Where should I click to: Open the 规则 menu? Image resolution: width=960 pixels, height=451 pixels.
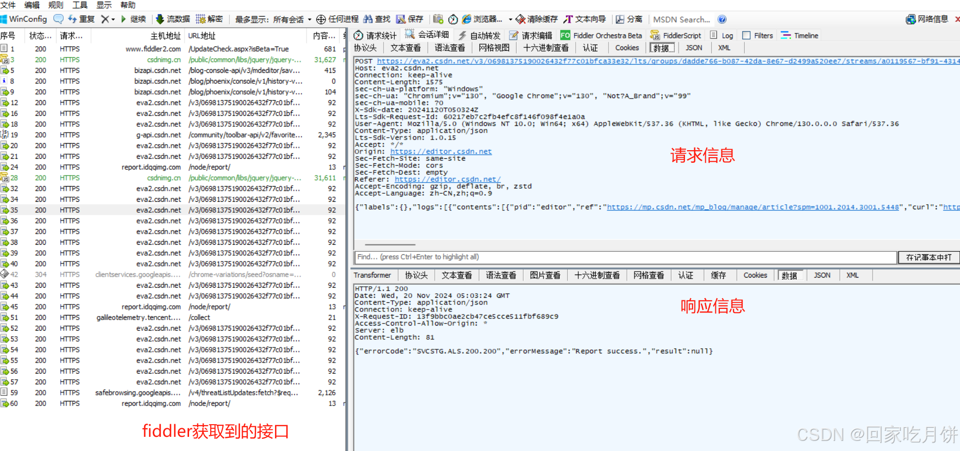[x=56, y=5]
